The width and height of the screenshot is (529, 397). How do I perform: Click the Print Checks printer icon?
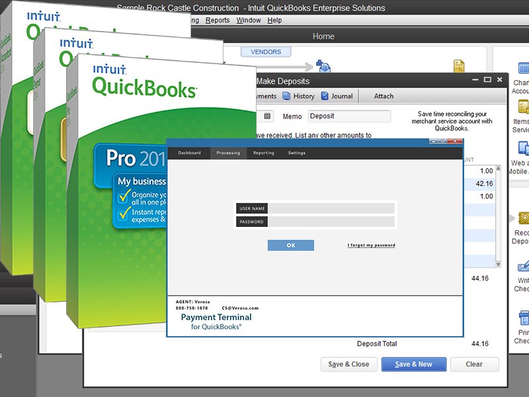click(x=523, y=316)
